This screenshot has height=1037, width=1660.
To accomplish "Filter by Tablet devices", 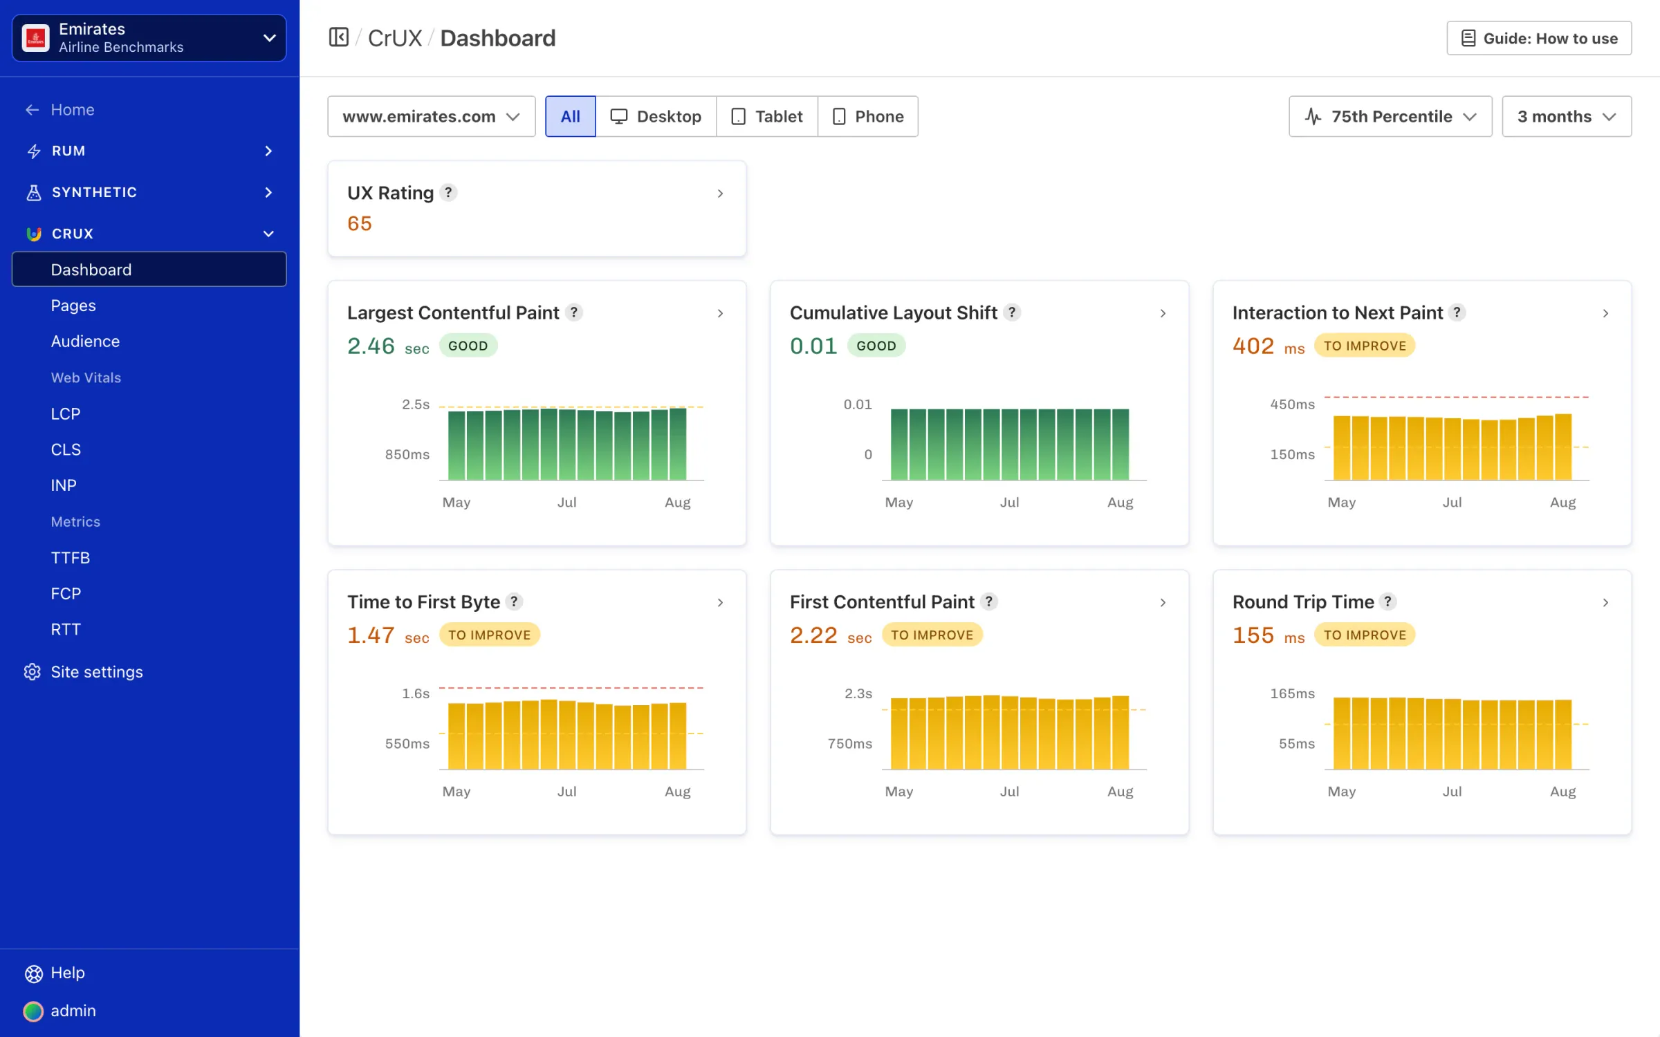I will [x=767, y=116].
